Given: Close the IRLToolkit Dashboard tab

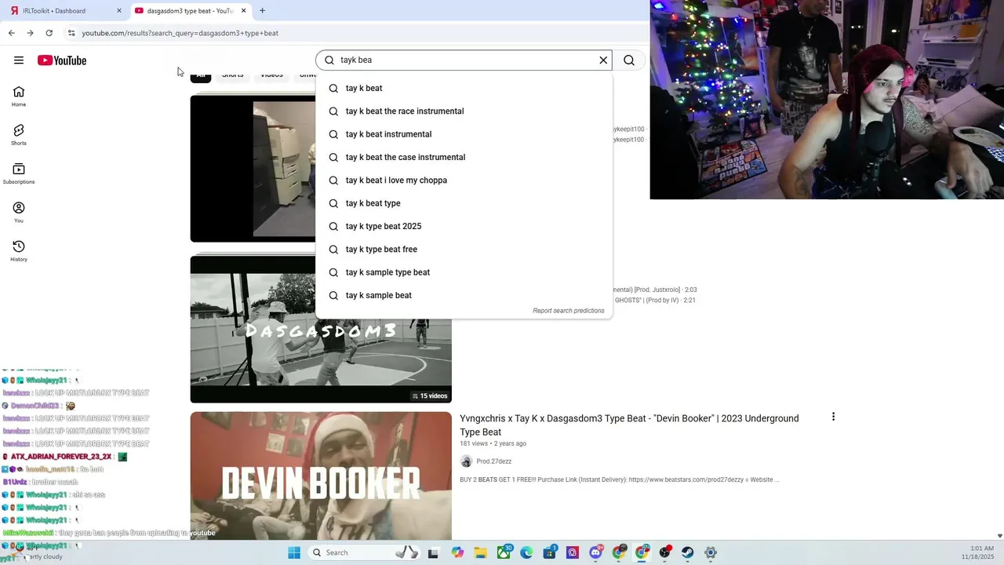Looking at the screenshot, I should click(119, 11).
